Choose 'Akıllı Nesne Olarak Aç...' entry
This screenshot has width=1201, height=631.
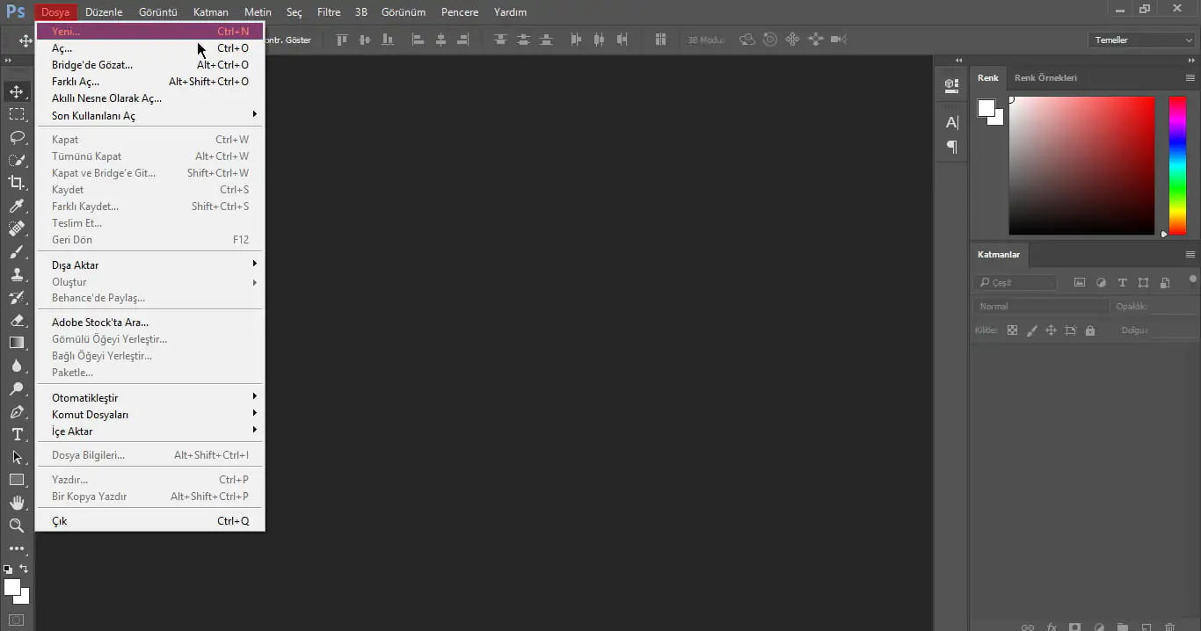click(x=149, y=98)
